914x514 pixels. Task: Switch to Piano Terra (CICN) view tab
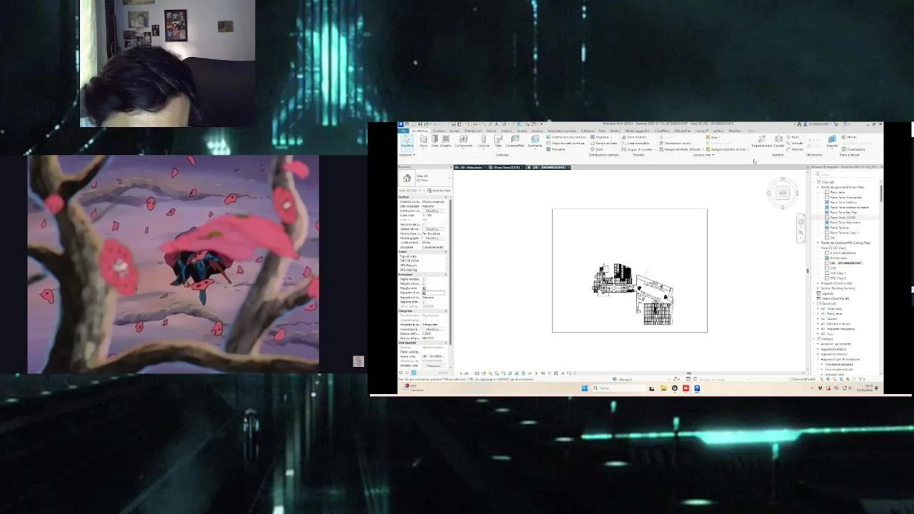[x=506, y=167]
